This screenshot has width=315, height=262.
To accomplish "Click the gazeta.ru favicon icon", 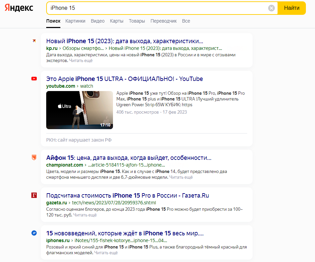I will pos(34,195).
